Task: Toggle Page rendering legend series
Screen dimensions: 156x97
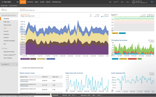Action: 51,59
